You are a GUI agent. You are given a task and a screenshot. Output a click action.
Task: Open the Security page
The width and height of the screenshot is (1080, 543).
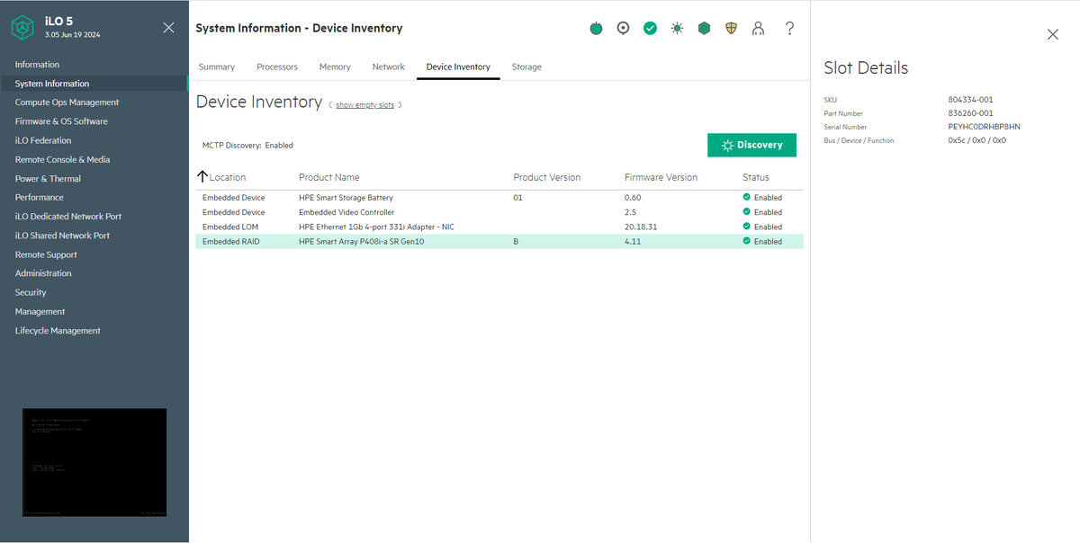click(x=31, y=292)
